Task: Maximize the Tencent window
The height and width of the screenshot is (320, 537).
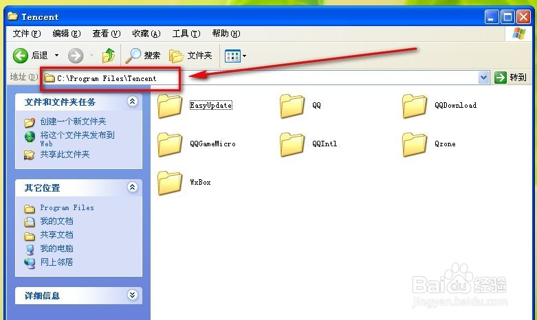Action: click(507, 16)
